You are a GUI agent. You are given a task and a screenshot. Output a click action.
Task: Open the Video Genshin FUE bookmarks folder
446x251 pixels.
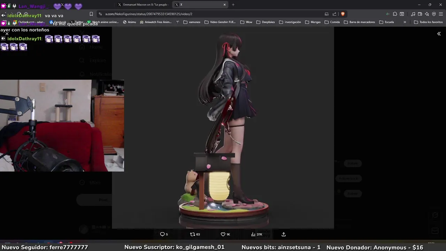pos(220,22)
